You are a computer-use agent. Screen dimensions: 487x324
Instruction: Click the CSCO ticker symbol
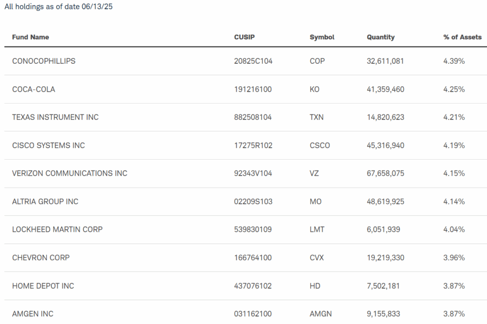(x=320, y=145)
